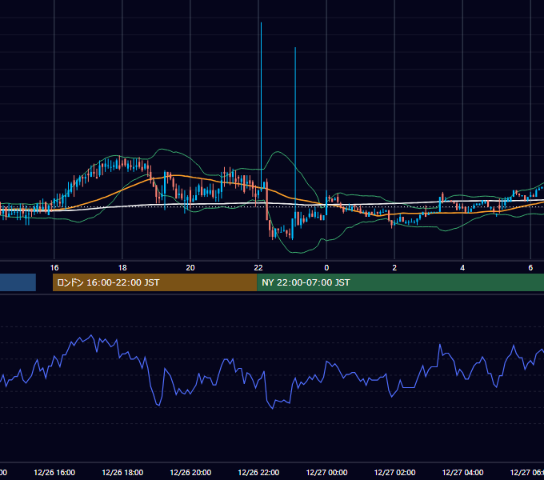Click the hour label 20 on price axis
This screenshot has height=480, width=544.
tap(190, 268)
